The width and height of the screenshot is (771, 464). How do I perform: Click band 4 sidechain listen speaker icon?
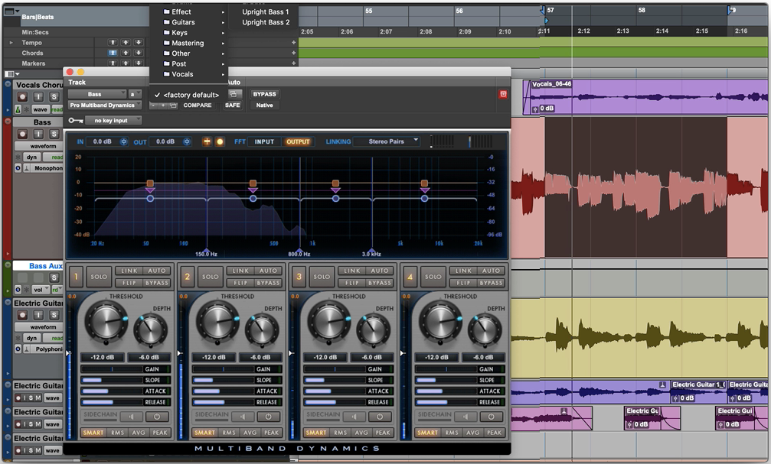click(466, 417)
